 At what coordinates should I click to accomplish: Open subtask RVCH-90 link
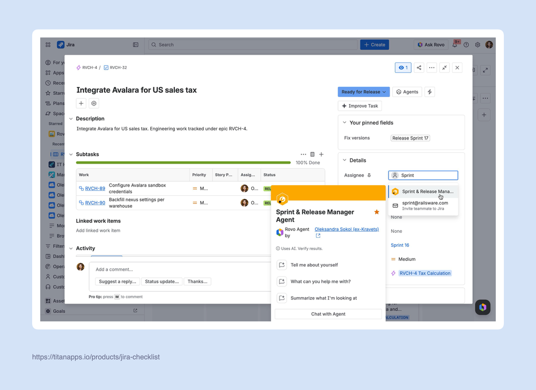coord(94,203)
